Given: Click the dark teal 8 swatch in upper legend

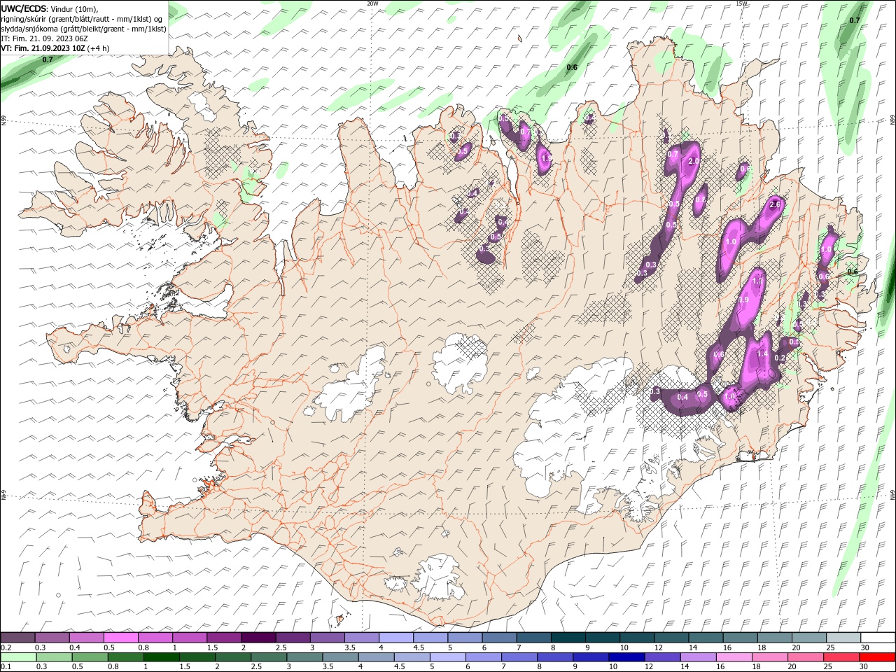Looking at the screenshot, I should (567, 638).
